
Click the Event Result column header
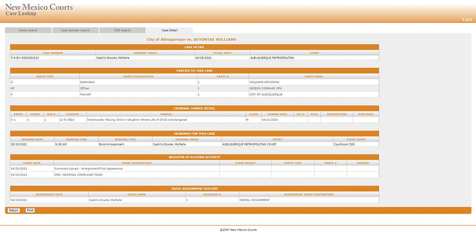tap(245, 163)
